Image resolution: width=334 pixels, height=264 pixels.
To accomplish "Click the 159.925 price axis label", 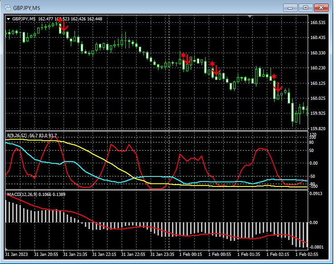I will pyautogui.click(x=318, y=113).
